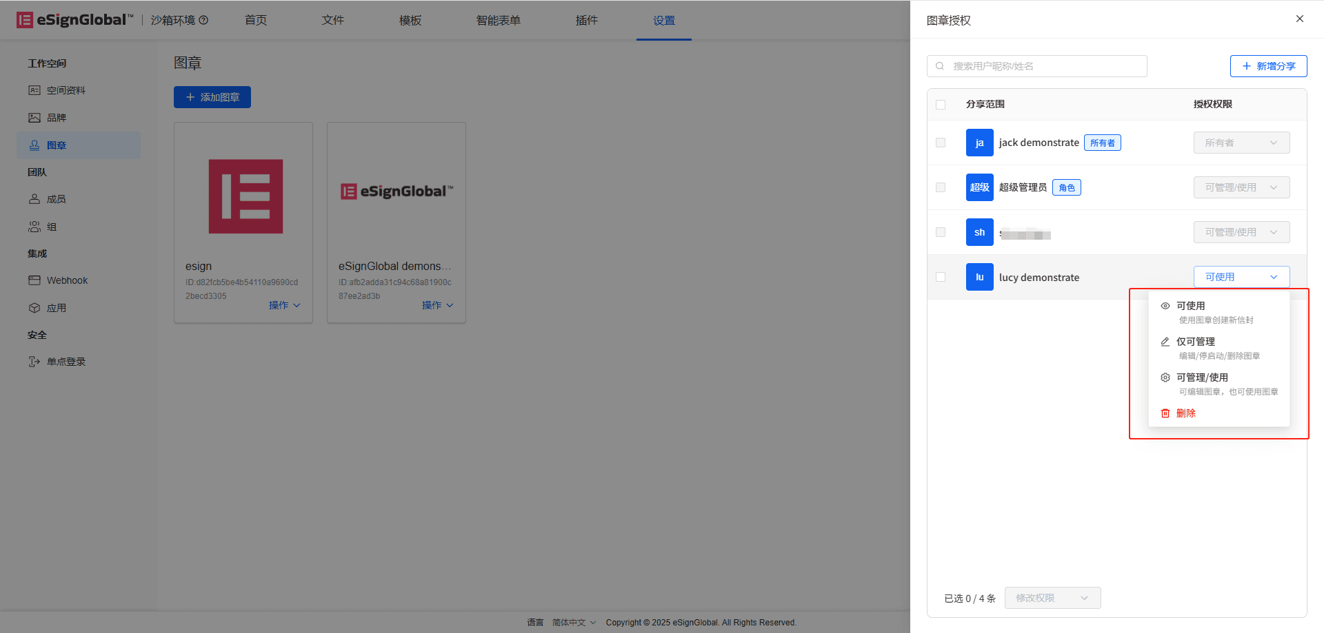Open 品牌 in the sidebar
Image resolution: width=1324 pixels, height=633 pixels.
click(x=79, y=118)
